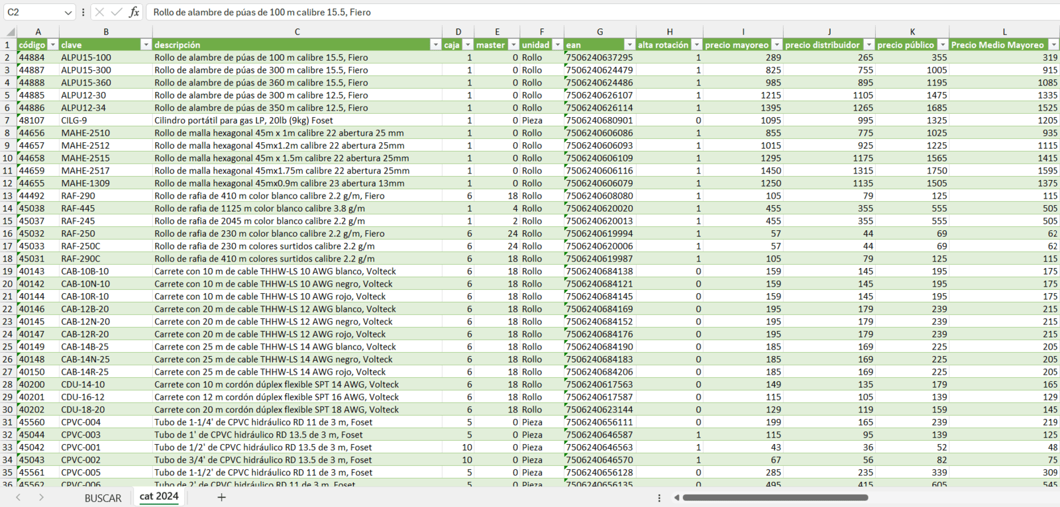
Task: Click the Select All corner triangle
Action: pyautogui.click(x=10, y=32)
